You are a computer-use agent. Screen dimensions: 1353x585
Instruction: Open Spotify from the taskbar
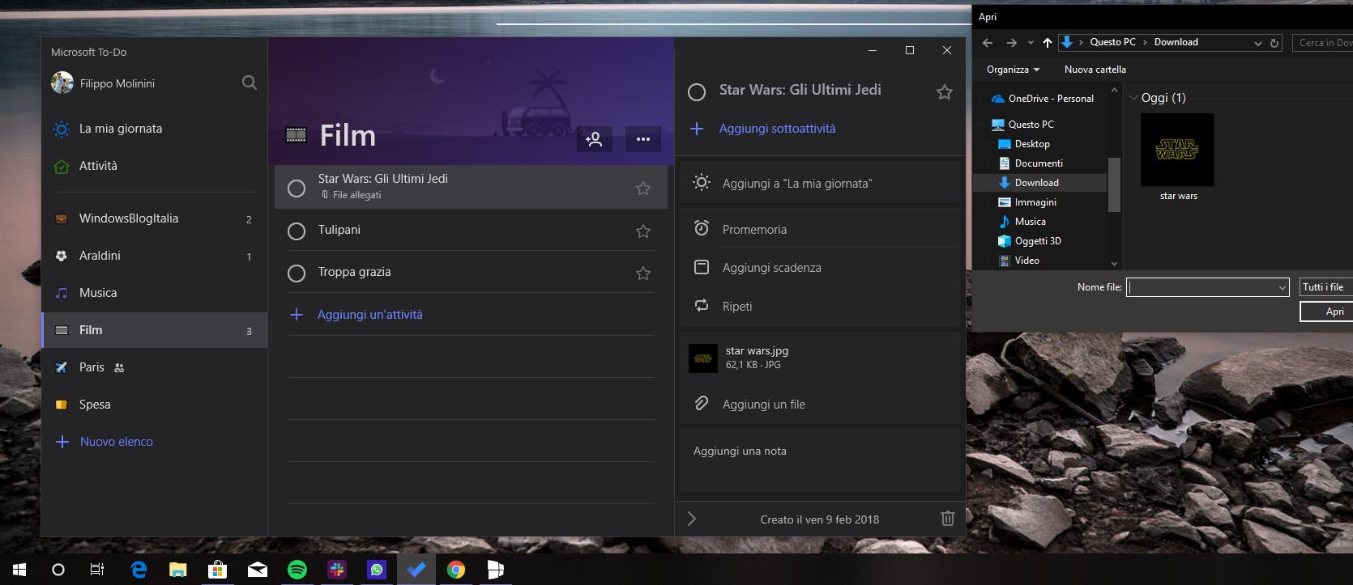pyautogui.click(x=297, y=570)
